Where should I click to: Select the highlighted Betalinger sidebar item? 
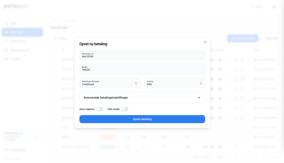[22, 32]
